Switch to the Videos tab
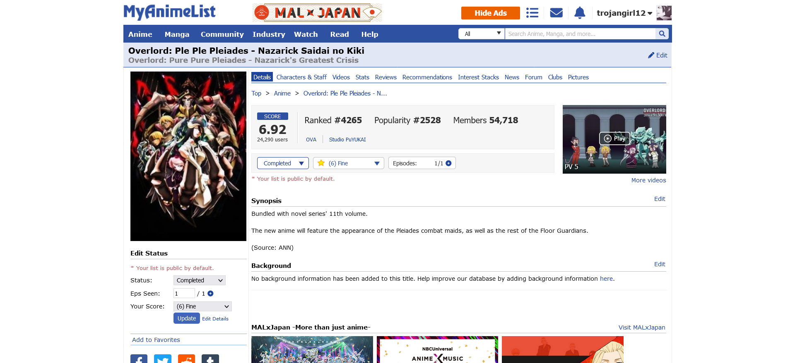 [x=341, y=77]
